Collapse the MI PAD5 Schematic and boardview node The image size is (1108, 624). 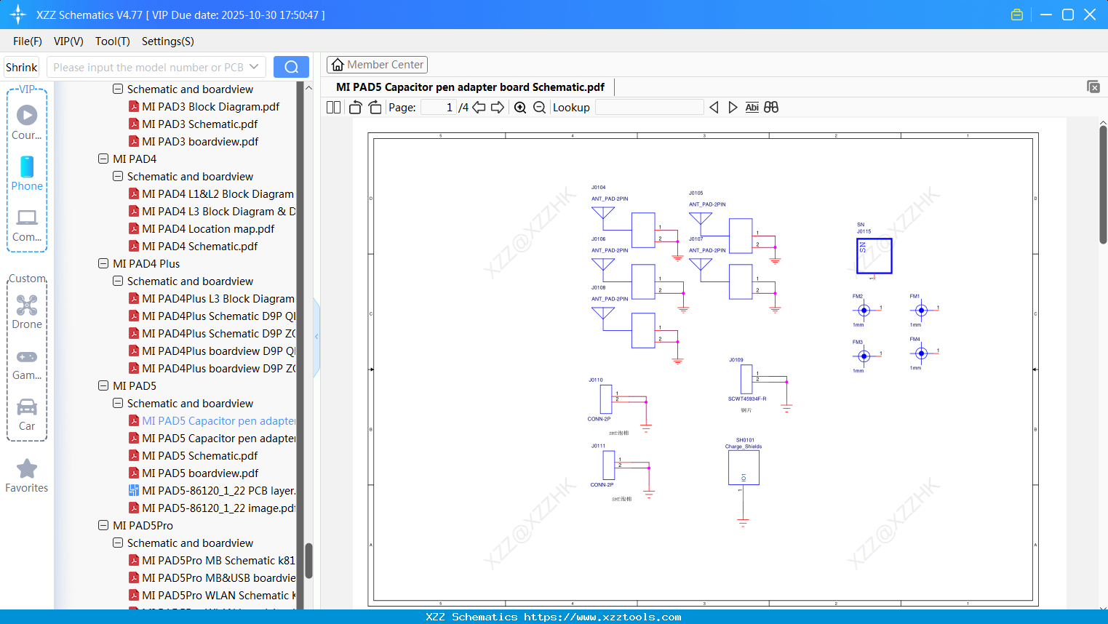[117, 403]
